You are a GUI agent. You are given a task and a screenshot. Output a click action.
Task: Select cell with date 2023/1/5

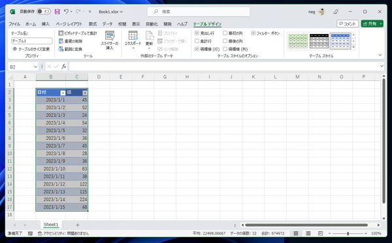click(x=51, y=131)
